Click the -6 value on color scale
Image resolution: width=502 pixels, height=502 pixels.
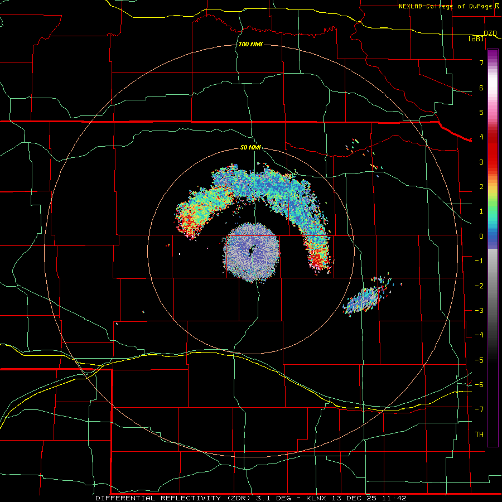click(x=479, y=385)
